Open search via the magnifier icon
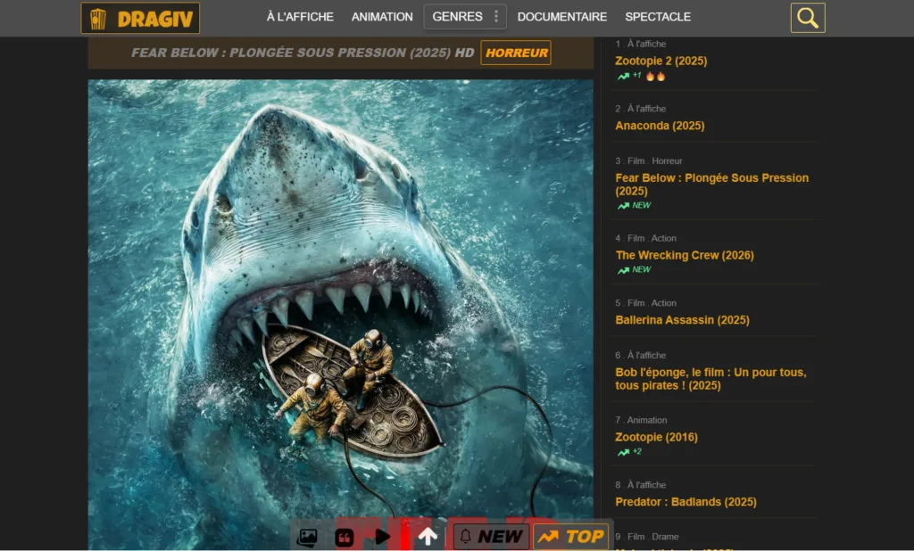The width and height of the screenshot is (914, 551). [807, 17]
